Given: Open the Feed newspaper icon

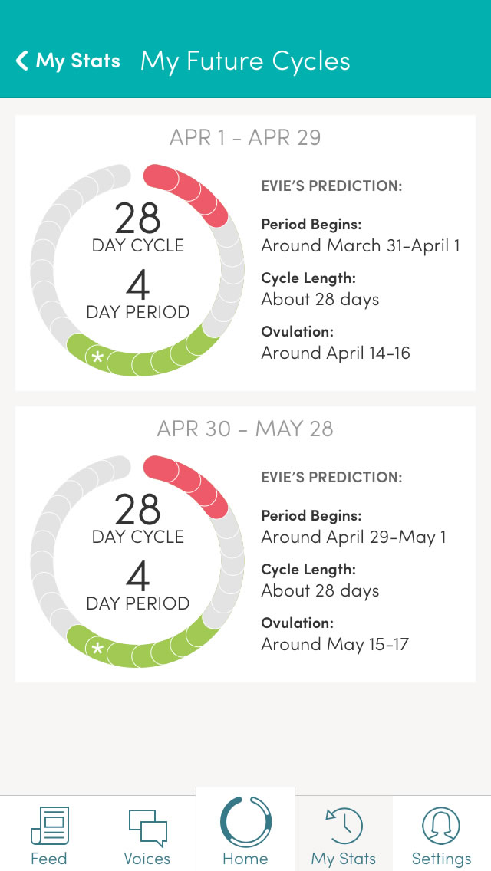Looking at the screenshot, I should (49, 827).
